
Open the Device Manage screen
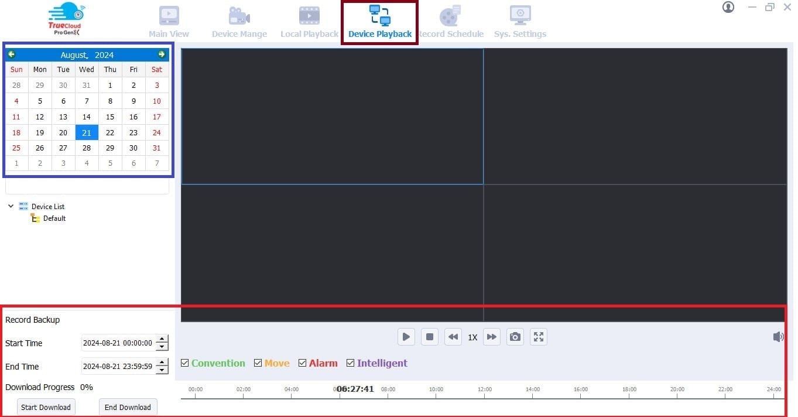pyautogui.click(x=239, y=20)
